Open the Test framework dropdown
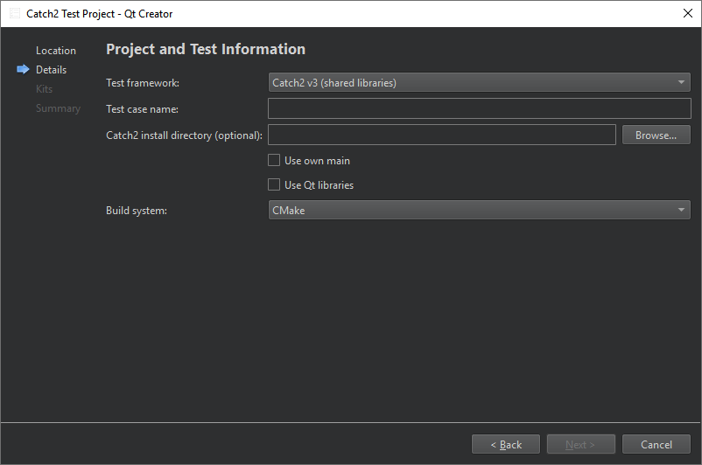Screen dimensions: 702x465 point(479,83)
